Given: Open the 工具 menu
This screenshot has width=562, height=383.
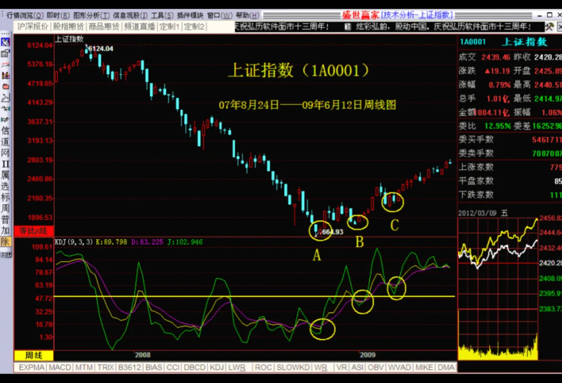Looking at the screenshot, I should point(162,15).
